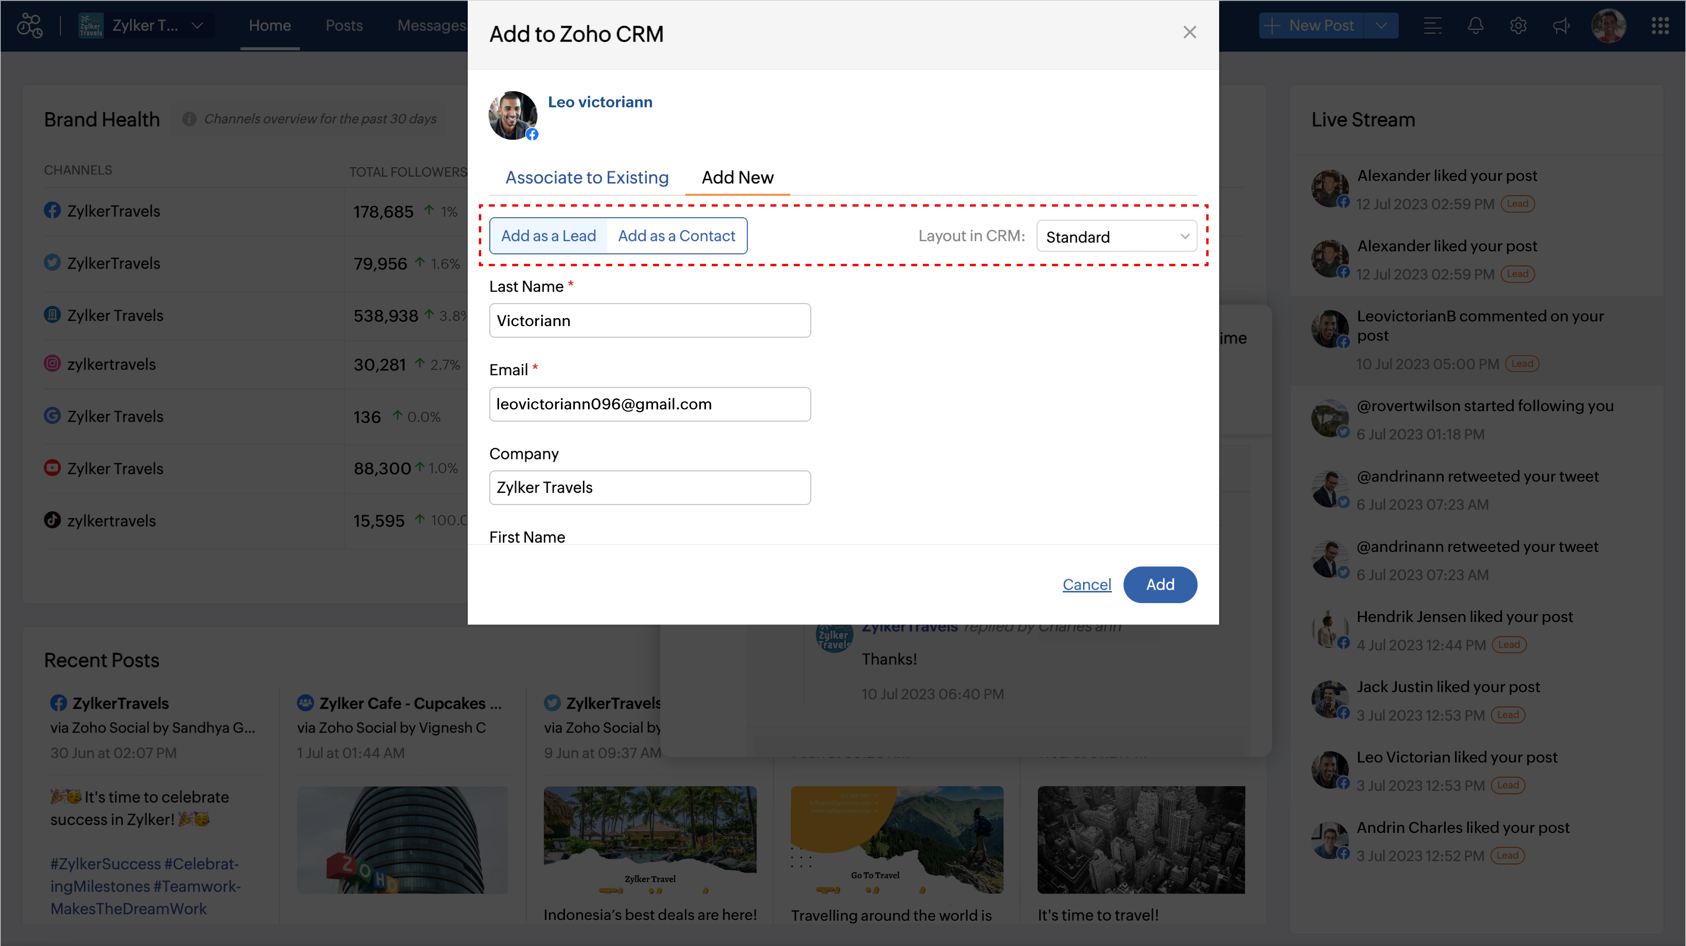Click the Brand Health info icon
Image resolution: width=1686 pixels, height=946 pixels.
click(190, 119)
